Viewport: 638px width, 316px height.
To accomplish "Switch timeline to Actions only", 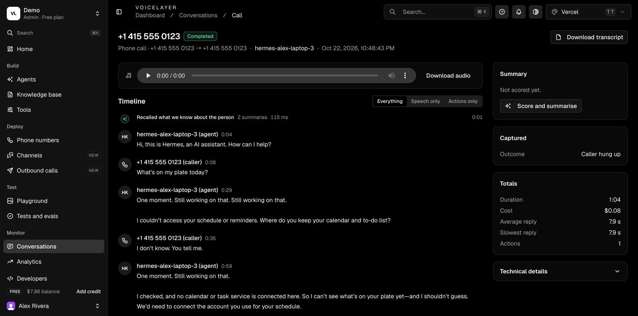I will click(463, 101).
